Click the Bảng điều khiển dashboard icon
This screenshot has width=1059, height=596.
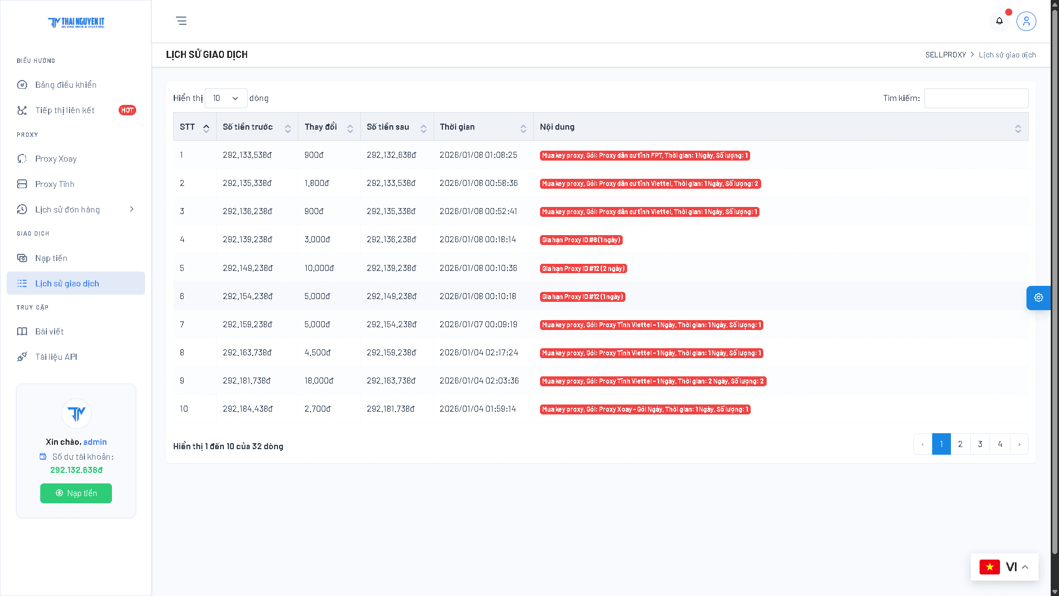pyautogui.click(x=22, y=84)
